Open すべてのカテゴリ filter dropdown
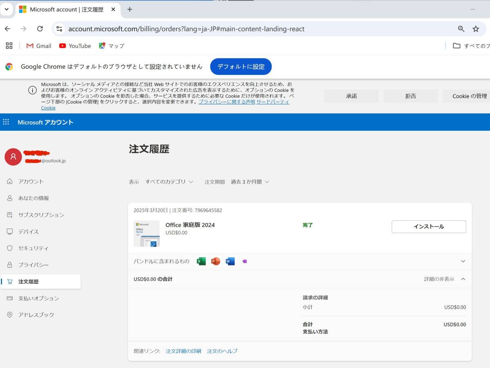The width and height of the screenshot is (490, 368). coord(169,182)
